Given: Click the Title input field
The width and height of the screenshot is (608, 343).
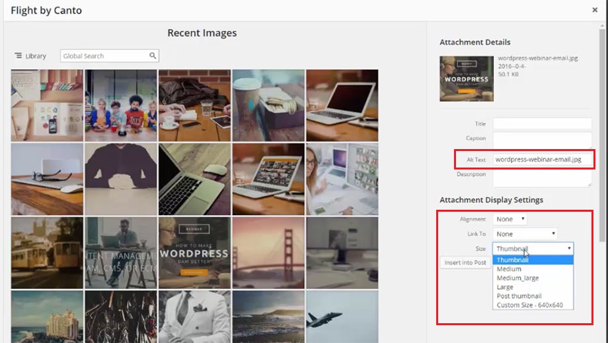Looking at the screenshot, I should point(542,123).
